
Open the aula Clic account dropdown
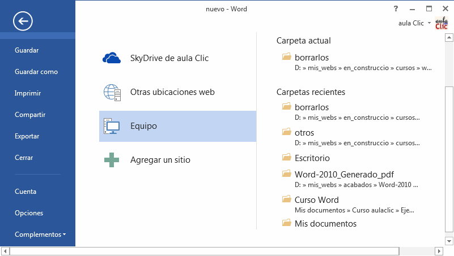click(x=429, y=23)
